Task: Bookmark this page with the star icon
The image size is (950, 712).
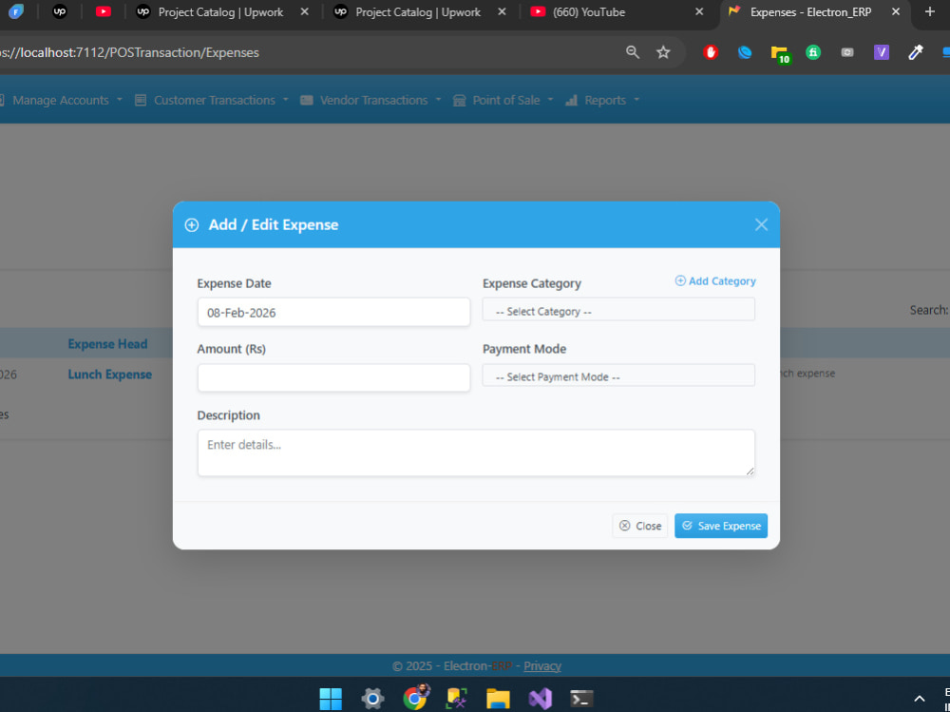Action: point(663,52)
